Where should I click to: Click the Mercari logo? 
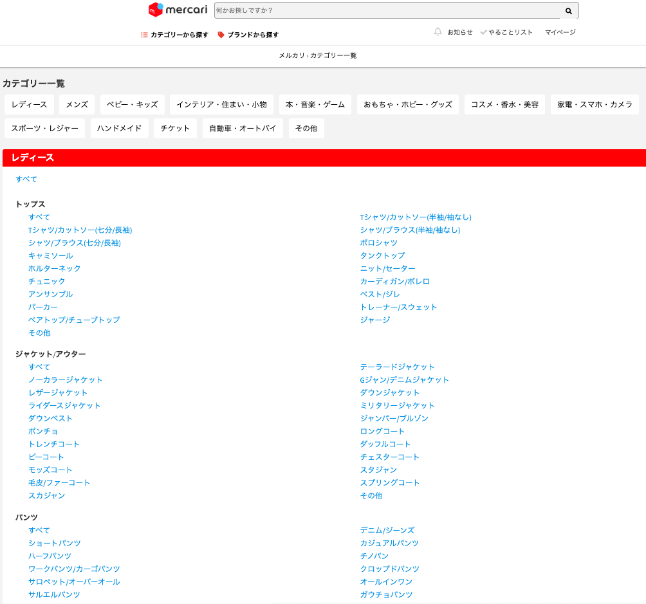point(178,10)
